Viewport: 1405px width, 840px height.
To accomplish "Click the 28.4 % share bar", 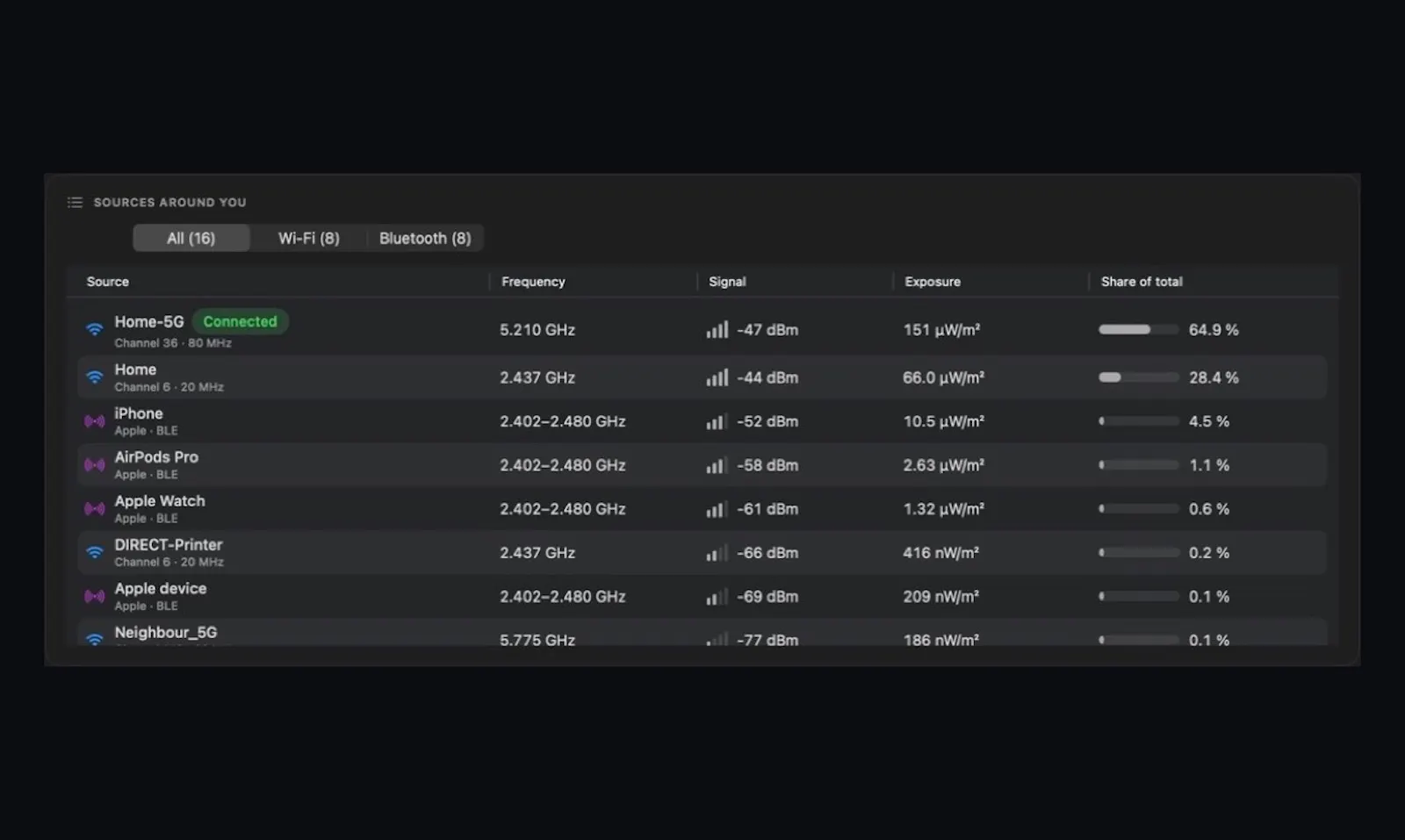I will point(1138,377).
